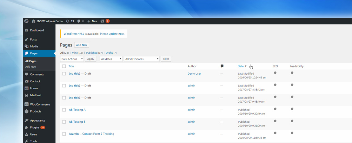This screenshot has height=143, width=352.
Task: Toggle the select-all checkbox beside Title
Action: click(x=64, y=66)
